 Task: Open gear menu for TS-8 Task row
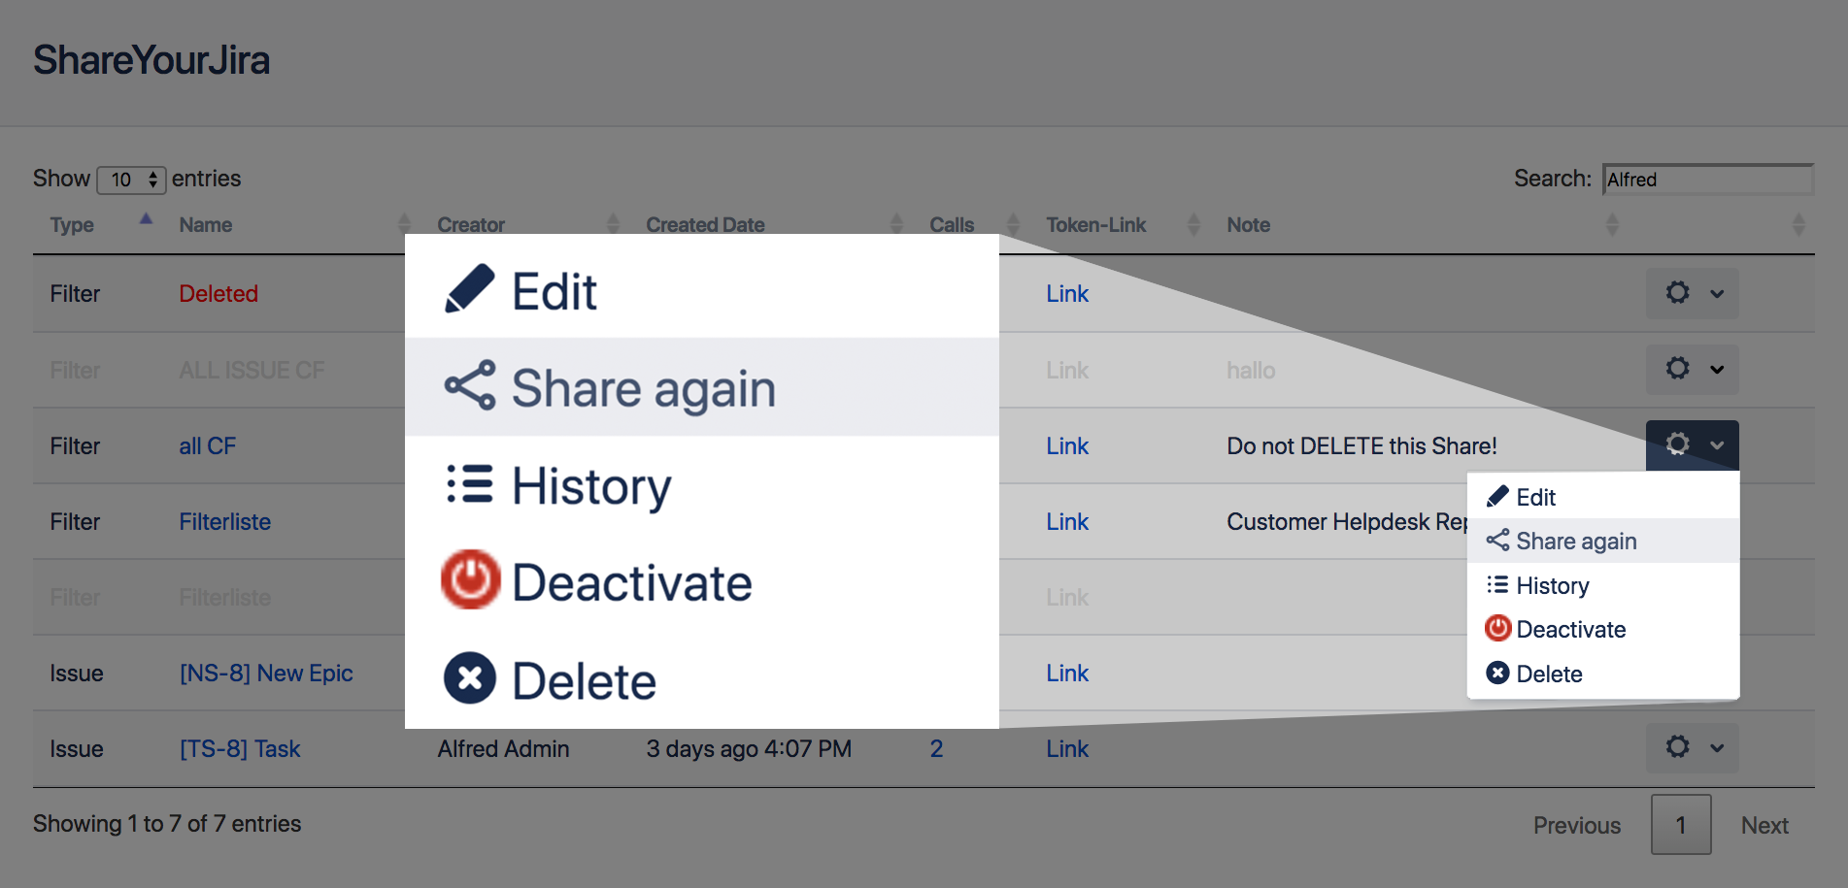click(x=1692, y=747)
